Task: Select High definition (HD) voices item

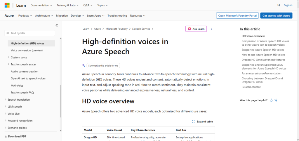Action: click(x=32, y=43)
